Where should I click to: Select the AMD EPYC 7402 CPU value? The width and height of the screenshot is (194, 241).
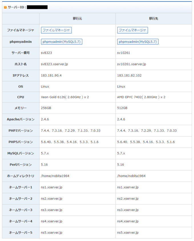[x=141, y=97]
